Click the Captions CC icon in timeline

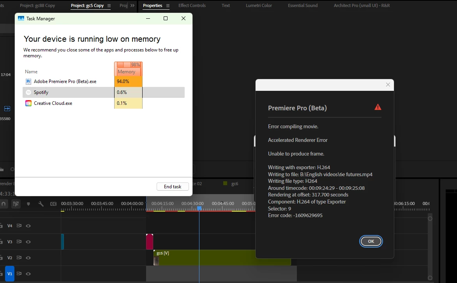tap(53, 204)
